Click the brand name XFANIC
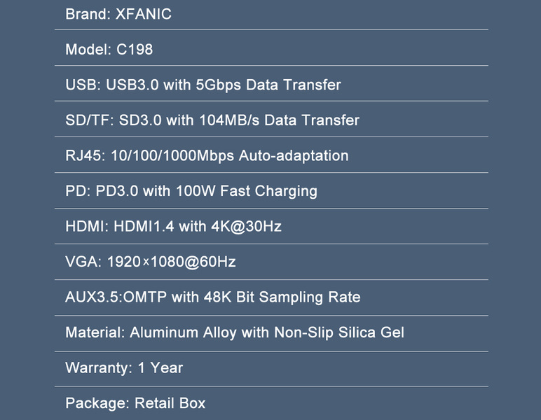The image size is (541, 420). (143, 14)
